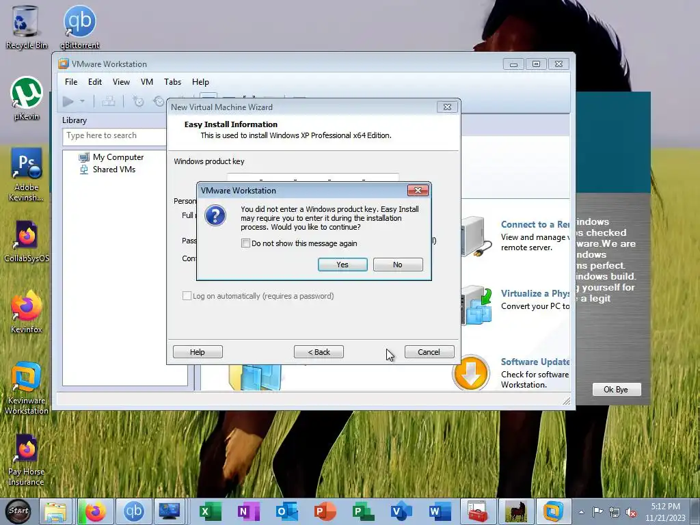The width and height of the screenshot is (700, 525).
Task: Click the My Computer monitor icon
Action: pos(84,157)
